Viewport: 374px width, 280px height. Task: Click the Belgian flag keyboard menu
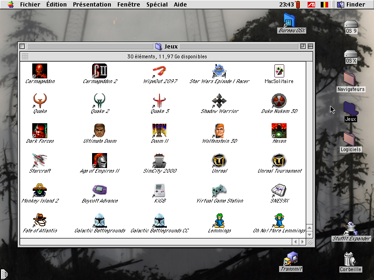[x=324, y=4]
